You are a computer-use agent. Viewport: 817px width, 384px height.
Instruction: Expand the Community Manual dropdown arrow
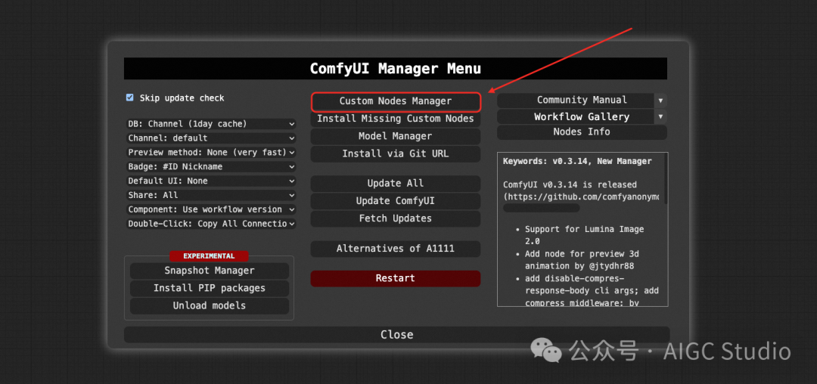click(660, 100)
